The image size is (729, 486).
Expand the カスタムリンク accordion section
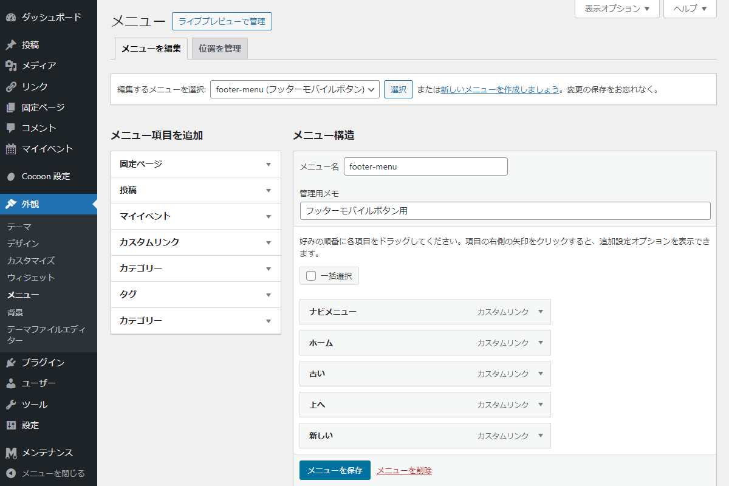coord(196,242)
